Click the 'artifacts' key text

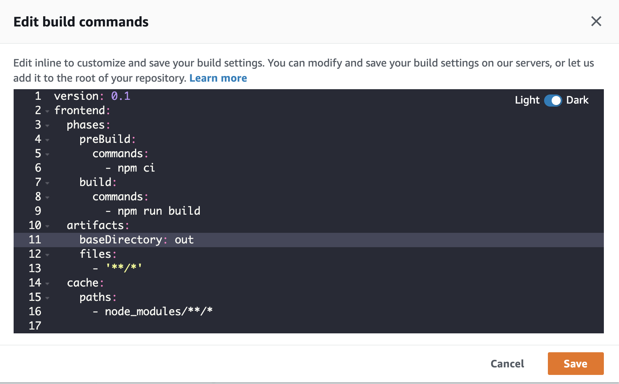95,225
